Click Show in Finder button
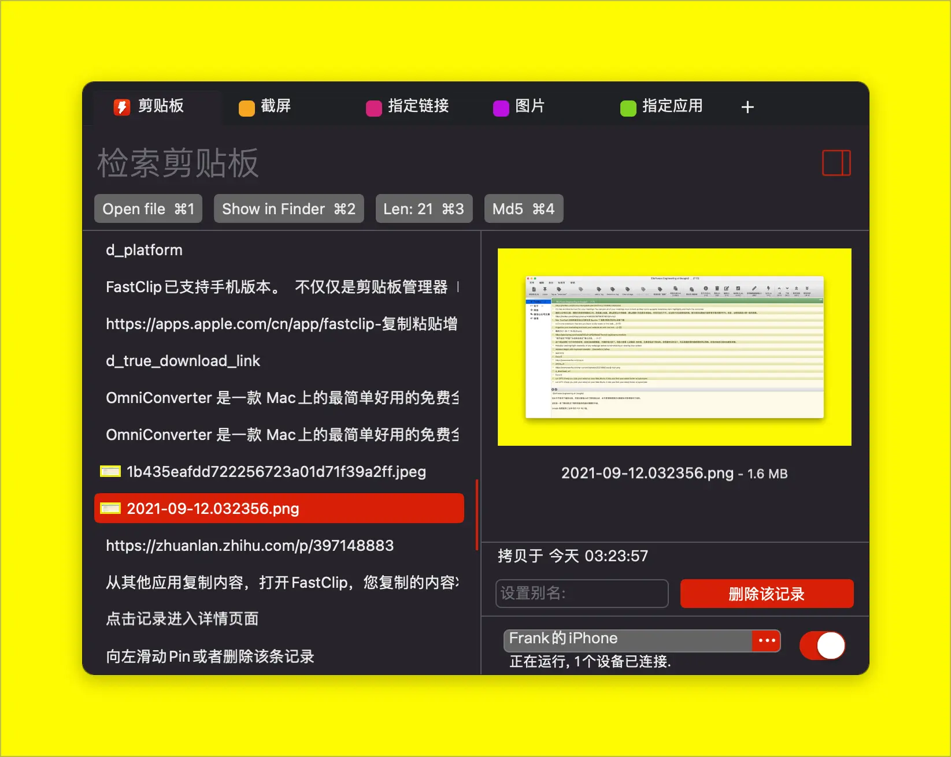 click(x=288, y=209)
